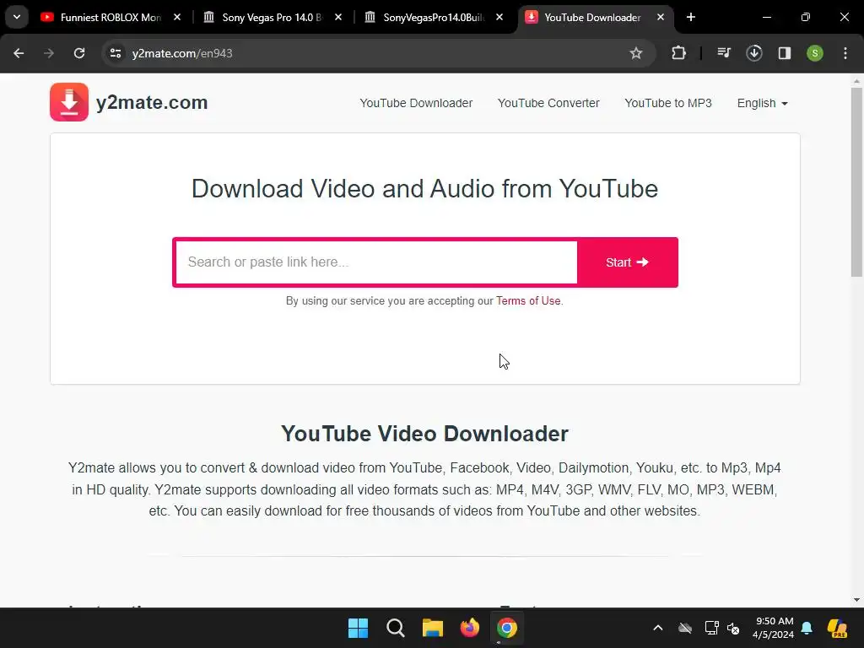Click the y2mate red download logo

(x=69, y=102)
